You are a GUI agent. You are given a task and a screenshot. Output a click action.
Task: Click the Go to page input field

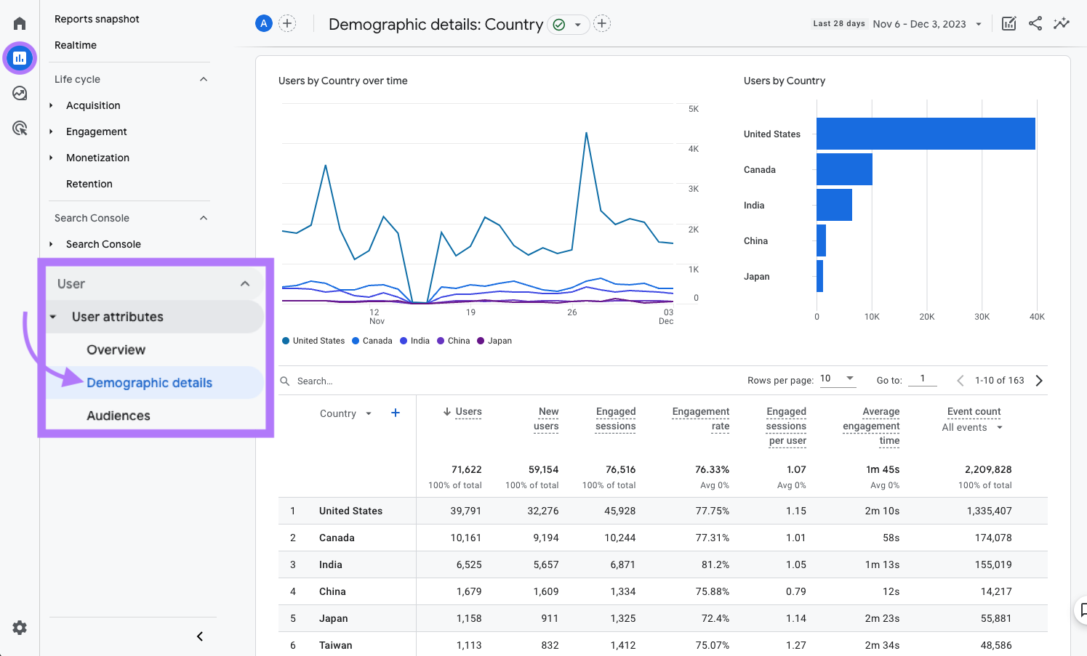922,379
